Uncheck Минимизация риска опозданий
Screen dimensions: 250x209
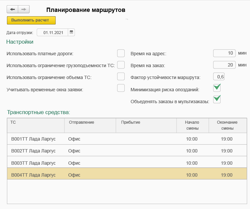coord(217,88)
